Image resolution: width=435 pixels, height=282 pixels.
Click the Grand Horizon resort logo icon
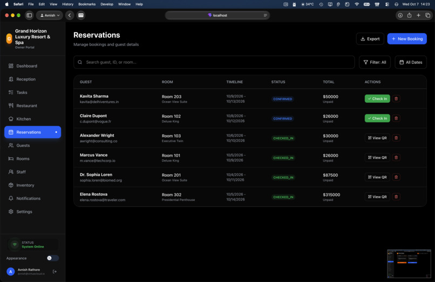click(9, 39)
